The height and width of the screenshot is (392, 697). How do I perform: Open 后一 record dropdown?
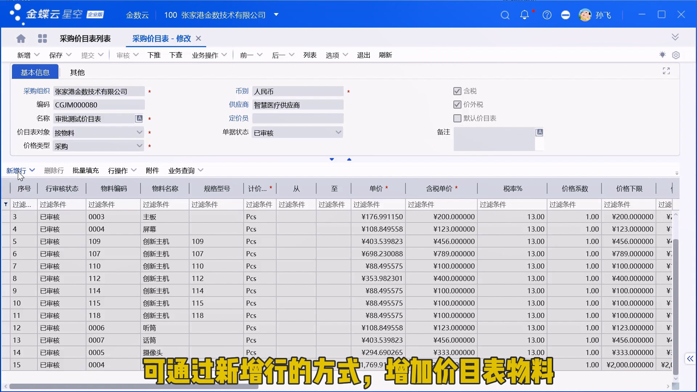pyautogui.click(x=292, y=55)
